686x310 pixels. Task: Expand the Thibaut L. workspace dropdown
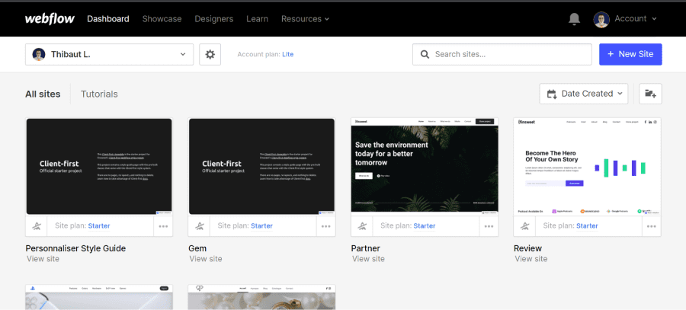coord(109,54)
